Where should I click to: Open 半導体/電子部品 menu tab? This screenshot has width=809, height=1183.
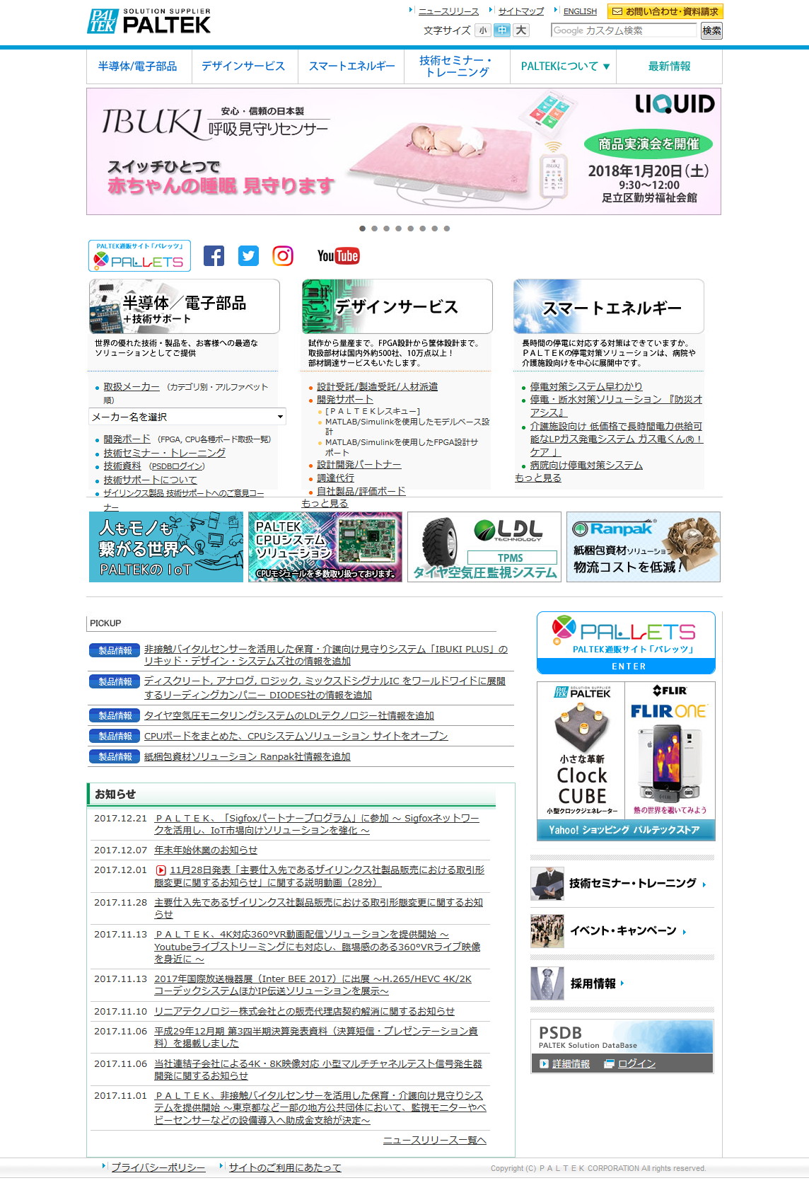tap(138, 67)
